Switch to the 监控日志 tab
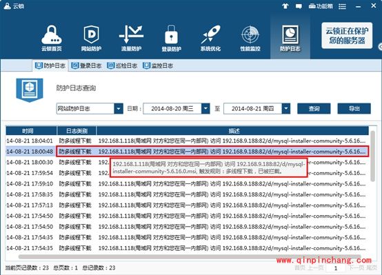This screenshot has width=382, height=275. (x=158, y=65)
